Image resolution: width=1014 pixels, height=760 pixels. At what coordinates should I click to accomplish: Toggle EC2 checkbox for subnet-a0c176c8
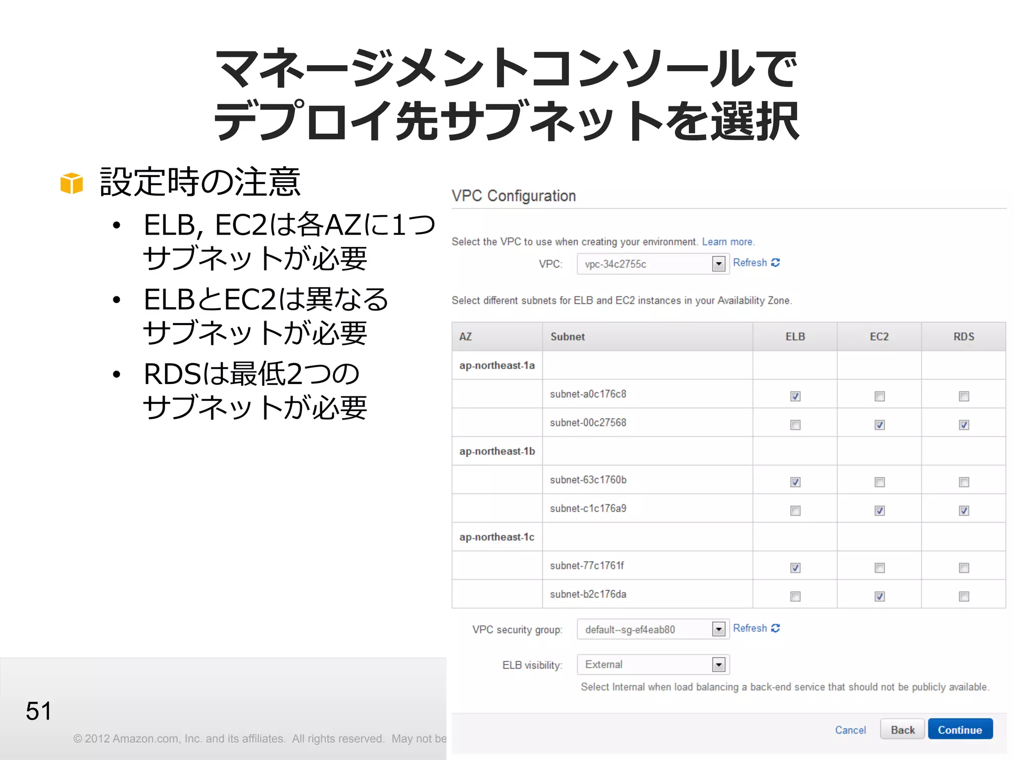[879, 396]
